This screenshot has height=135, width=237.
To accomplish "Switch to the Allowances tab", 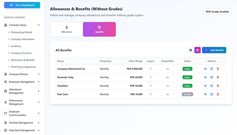I will [67, 29].
